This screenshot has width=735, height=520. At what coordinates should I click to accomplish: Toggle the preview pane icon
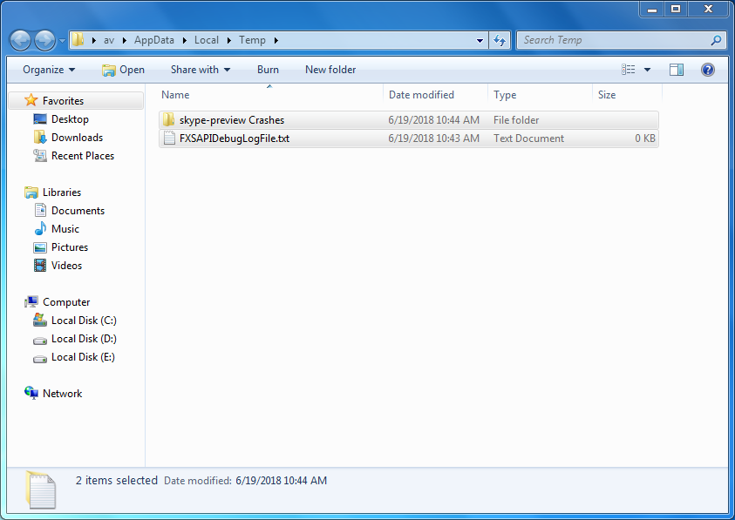677,70
